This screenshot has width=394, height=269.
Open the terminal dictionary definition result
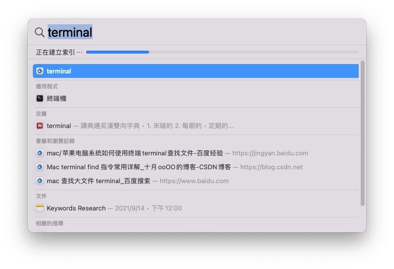[196, 126]
